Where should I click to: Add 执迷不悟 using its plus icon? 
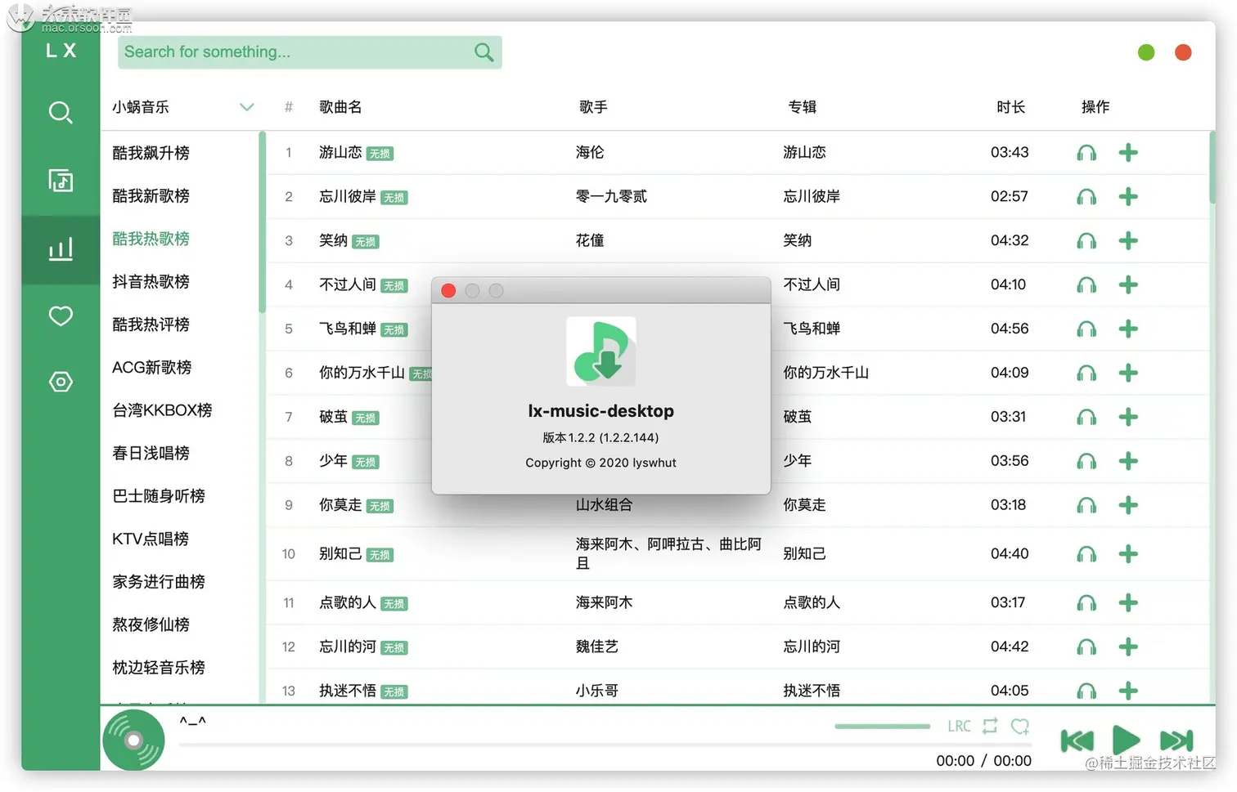pos(1128,691)
